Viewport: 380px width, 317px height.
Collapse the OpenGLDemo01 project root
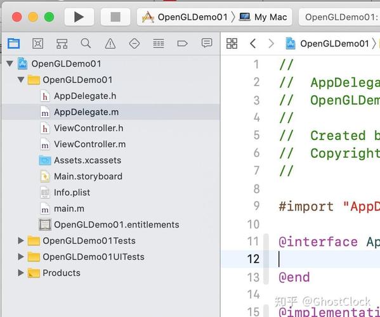click(x=10, y=63)
